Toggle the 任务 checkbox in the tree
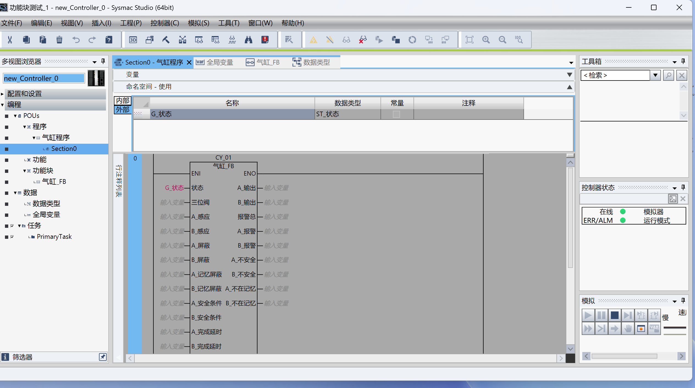 [12, 226]
